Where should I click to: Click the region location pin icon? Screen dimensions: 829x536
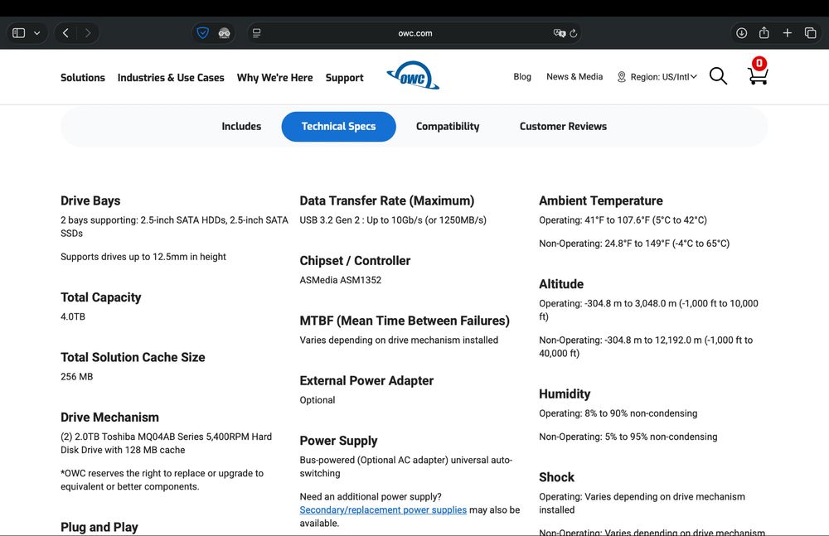[622, 77]
